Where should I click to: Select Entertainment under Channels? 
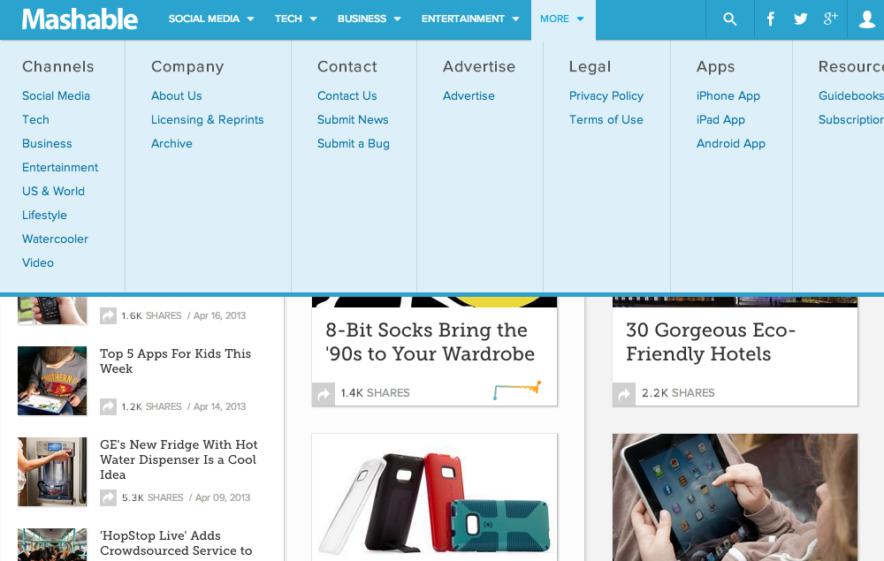pos(60,167)
